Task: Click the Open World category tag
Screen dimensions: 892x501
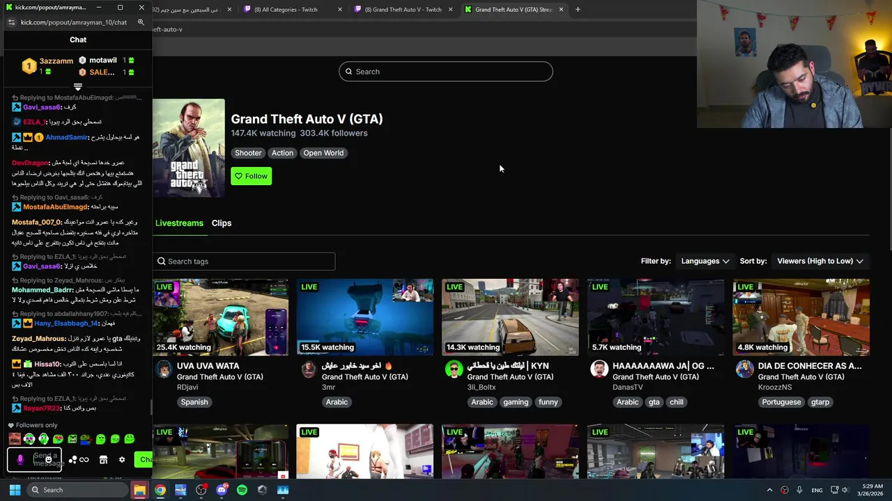Action: pos(323,153)
